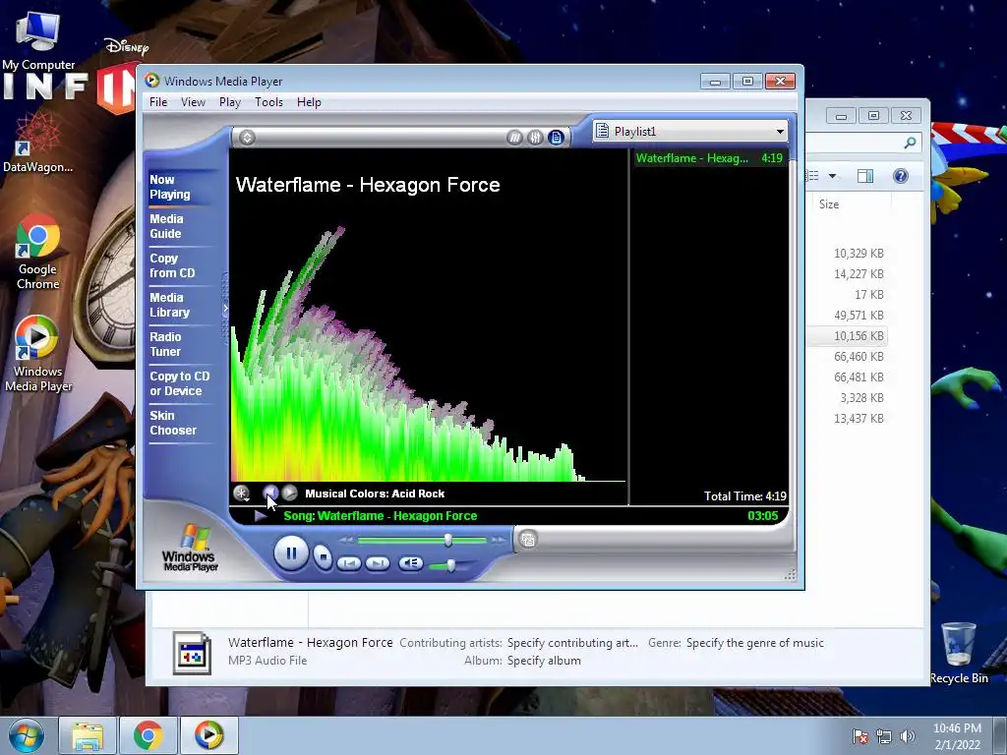
Task: Open the Skin Chooser section
Action: click(x=182, y=423)
